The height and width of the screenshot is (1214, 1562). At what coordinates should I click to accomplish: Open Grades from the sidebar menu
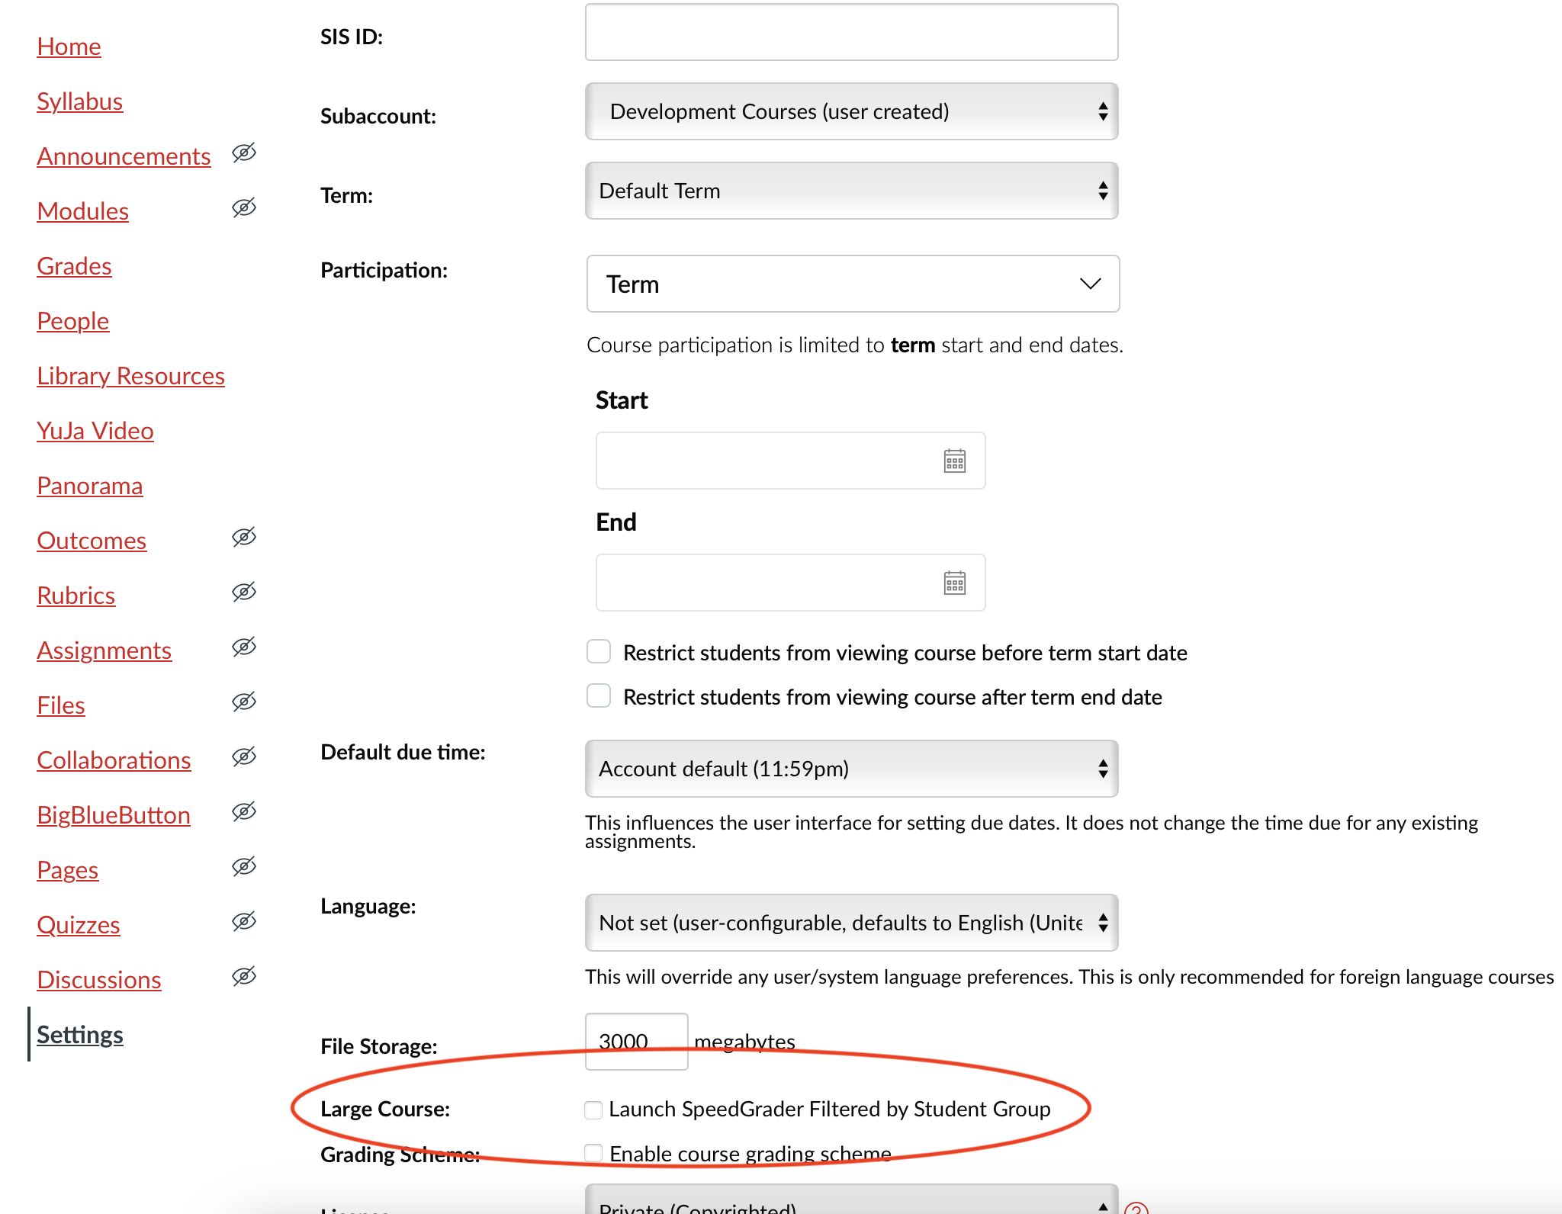click(x=74, y=265)
